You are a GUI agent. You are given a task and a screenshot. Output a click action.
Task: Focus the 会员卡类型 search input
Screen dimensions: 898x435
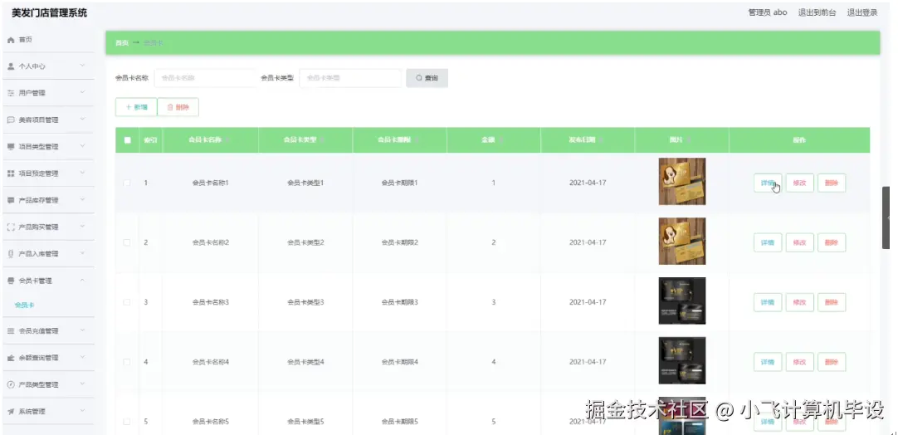(x=350, y=78)
